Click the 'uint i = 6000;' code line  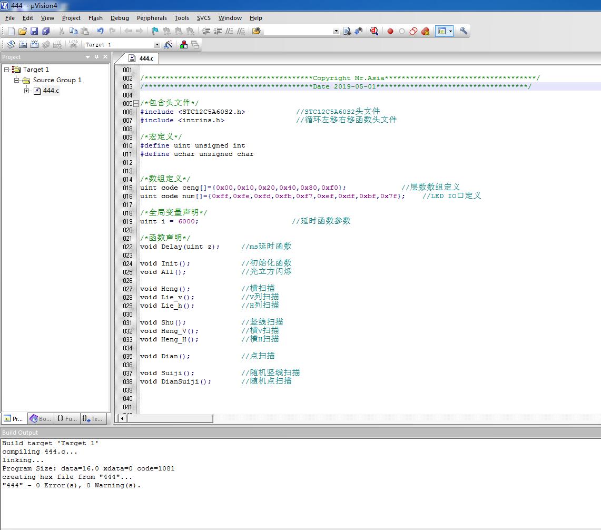click(x=169, y=222)
